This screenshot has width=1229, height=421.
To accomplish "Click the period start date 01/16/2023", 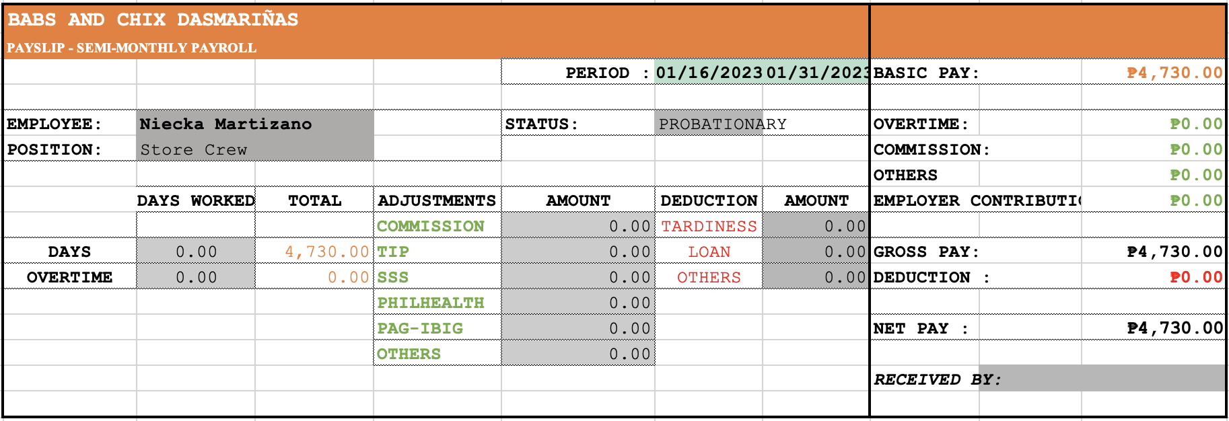I will [709, 73].
